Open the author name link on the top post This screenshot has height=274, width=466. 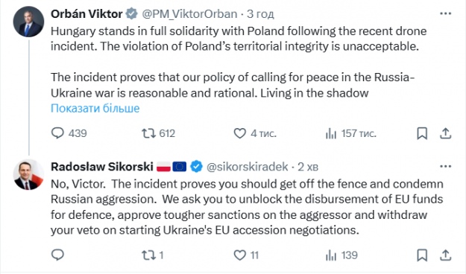[86, 13]
